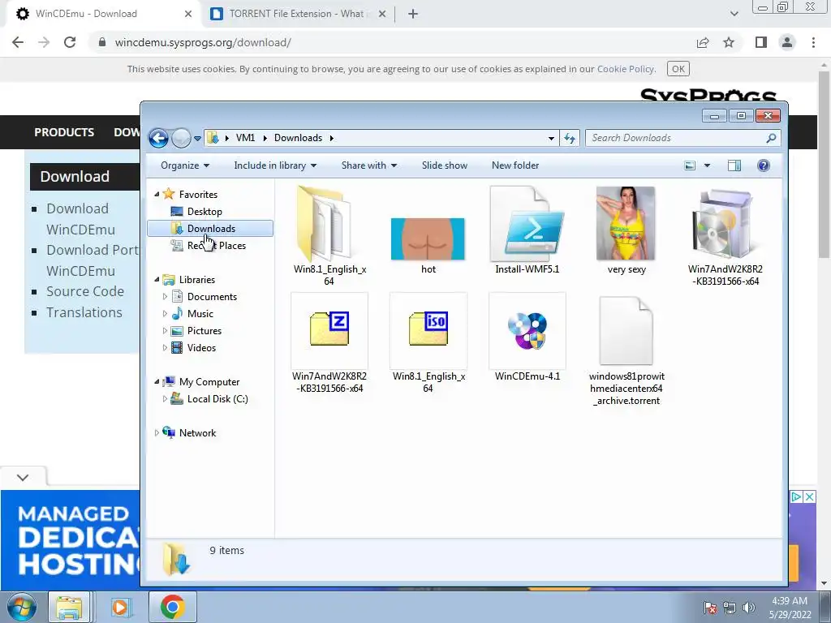Image resolution: width=831 pixels, height=623 pixels.
Task: Select the Win7AndW2K8R2-KB3191566-x64 zip archive
Action: click(x=329, y=343)
